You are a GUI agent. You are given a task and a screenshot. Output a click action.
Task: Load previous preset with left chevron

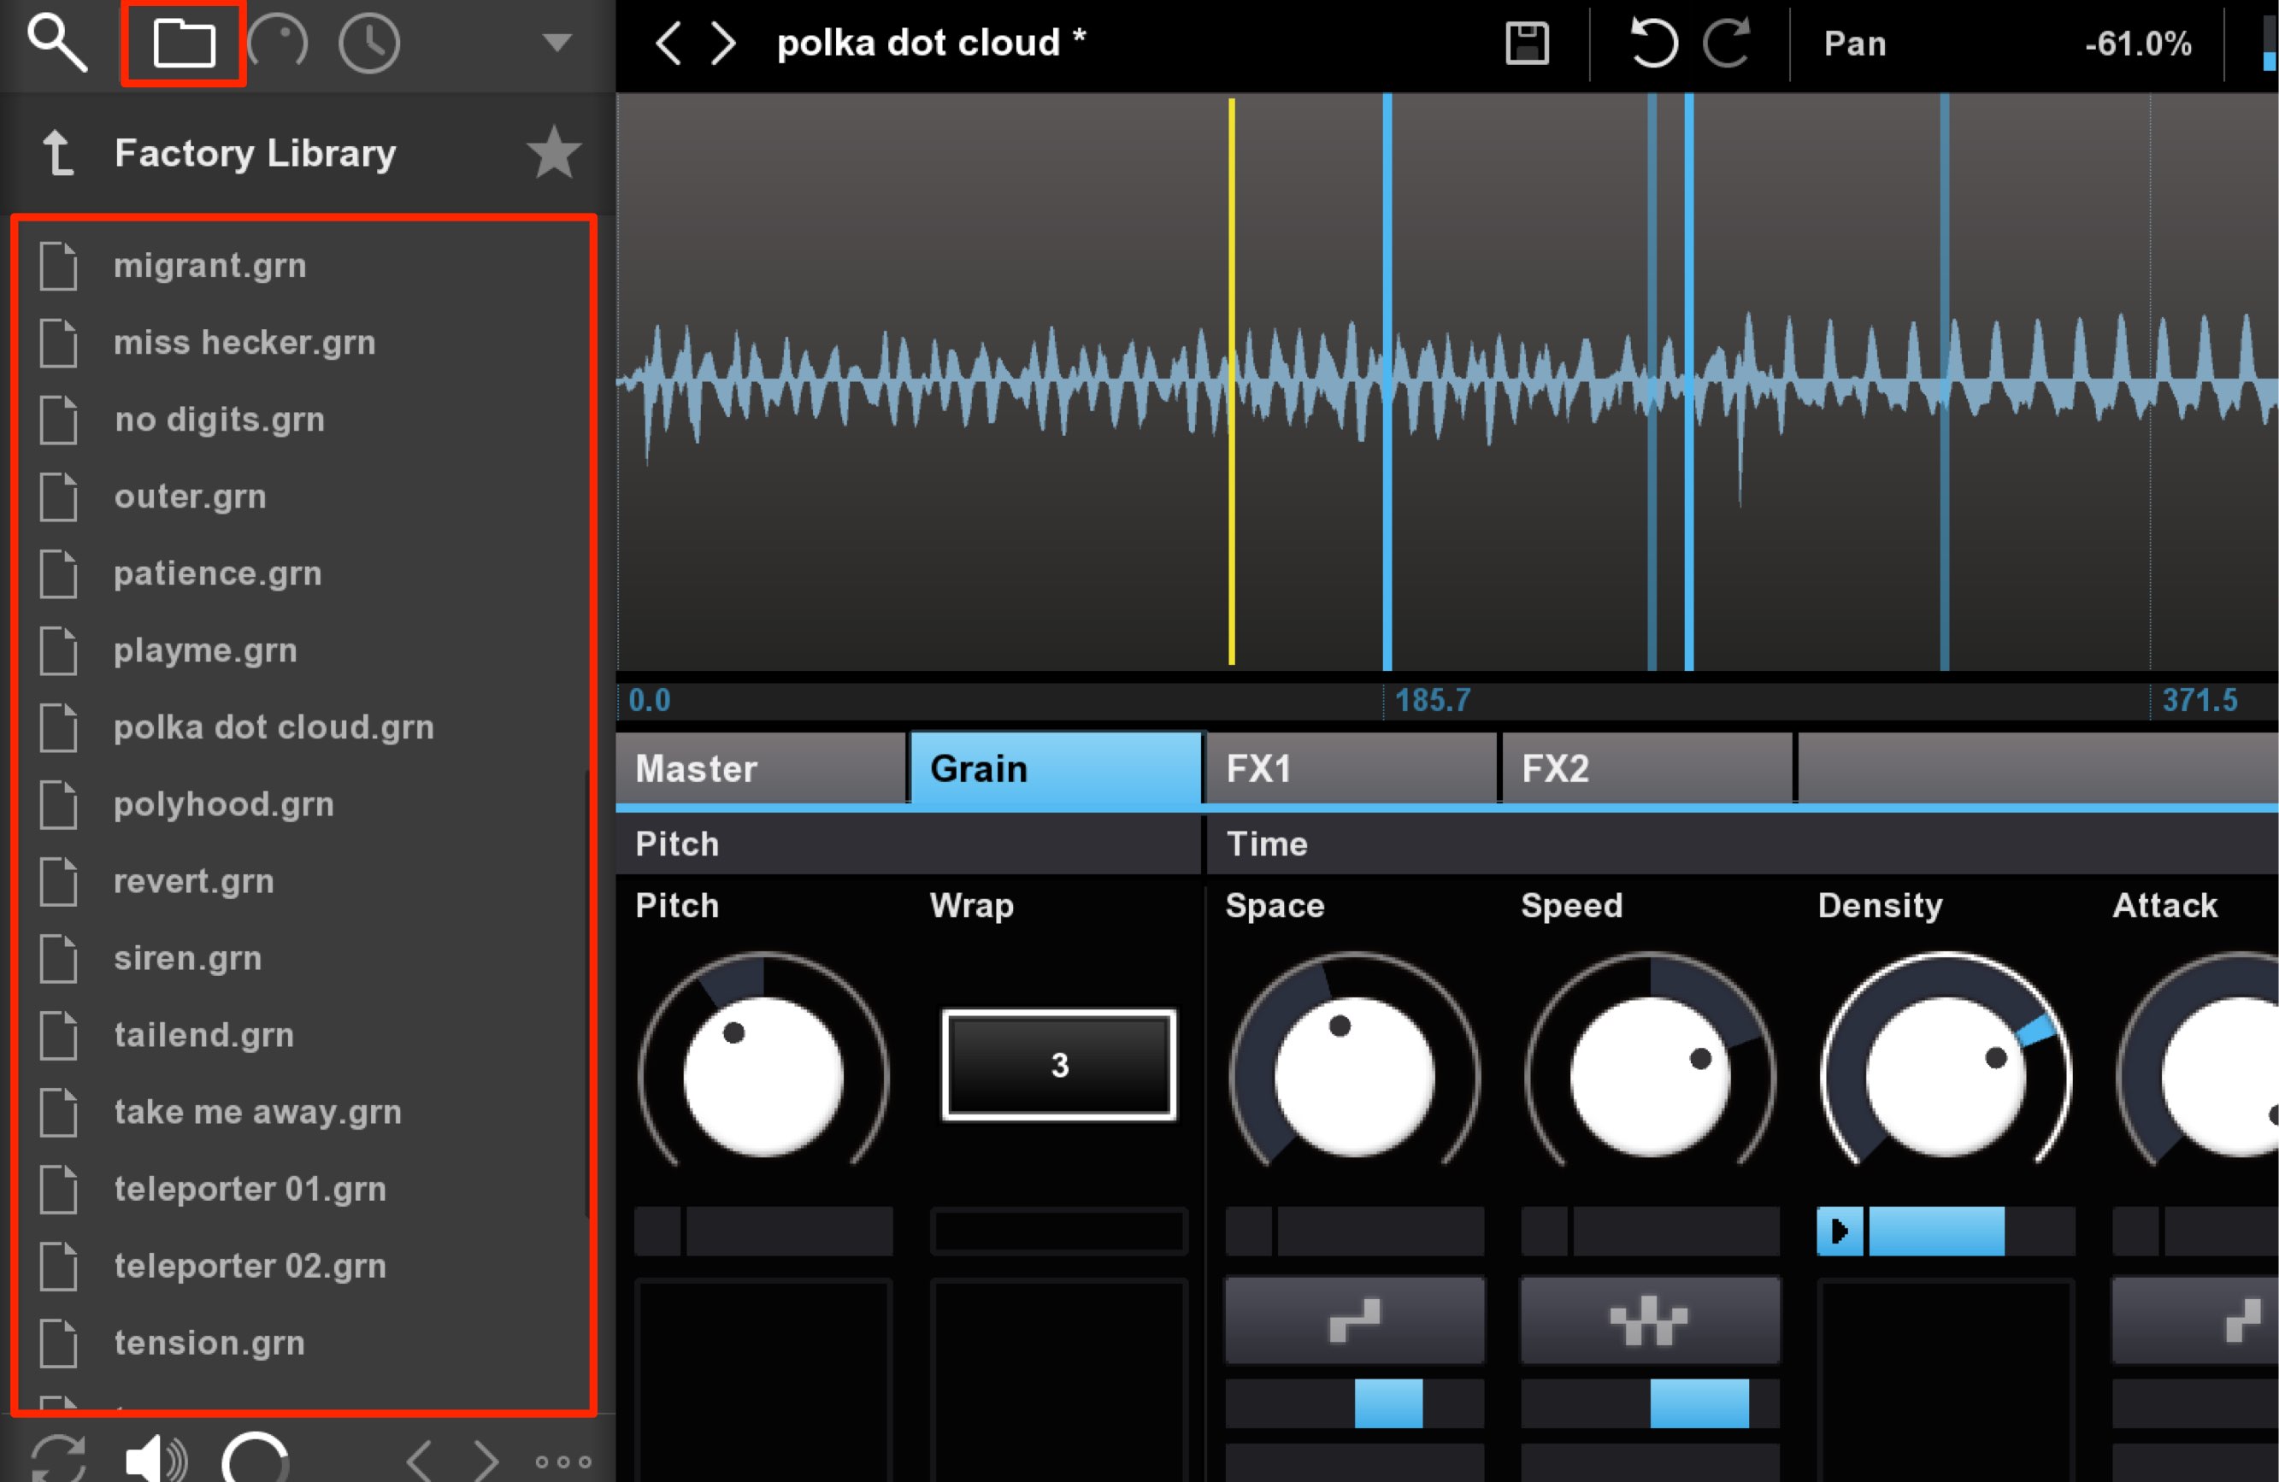click(x=668, y=43)
